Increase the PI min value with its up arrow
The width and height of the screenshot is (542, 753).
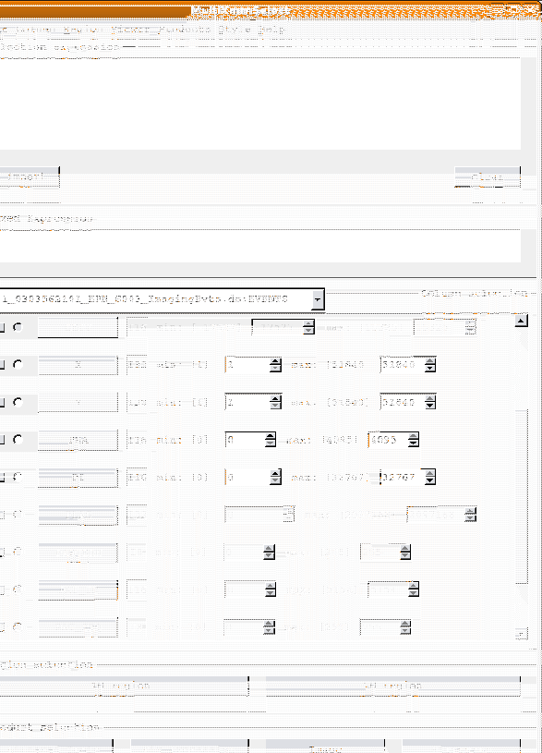(275, 473)
